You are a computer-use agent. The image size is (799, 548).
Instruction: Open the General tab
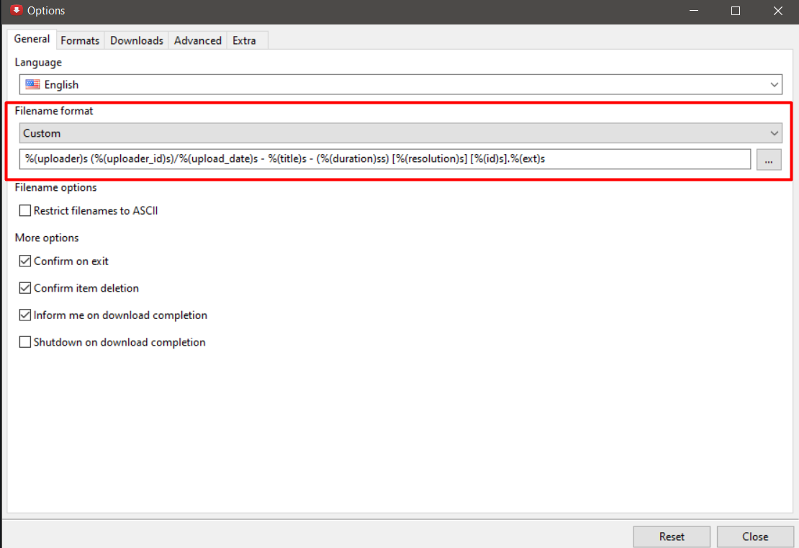tap(32, 40)
